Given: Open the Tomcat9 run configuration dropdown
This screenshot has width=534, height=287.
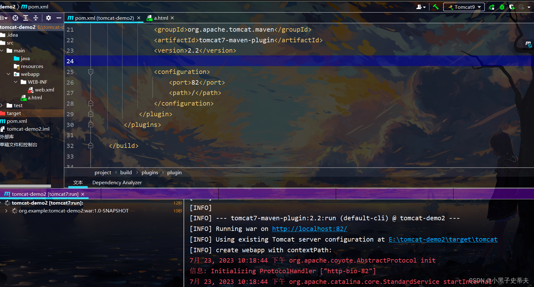Looking at the screenshot, I should (464, 7).
